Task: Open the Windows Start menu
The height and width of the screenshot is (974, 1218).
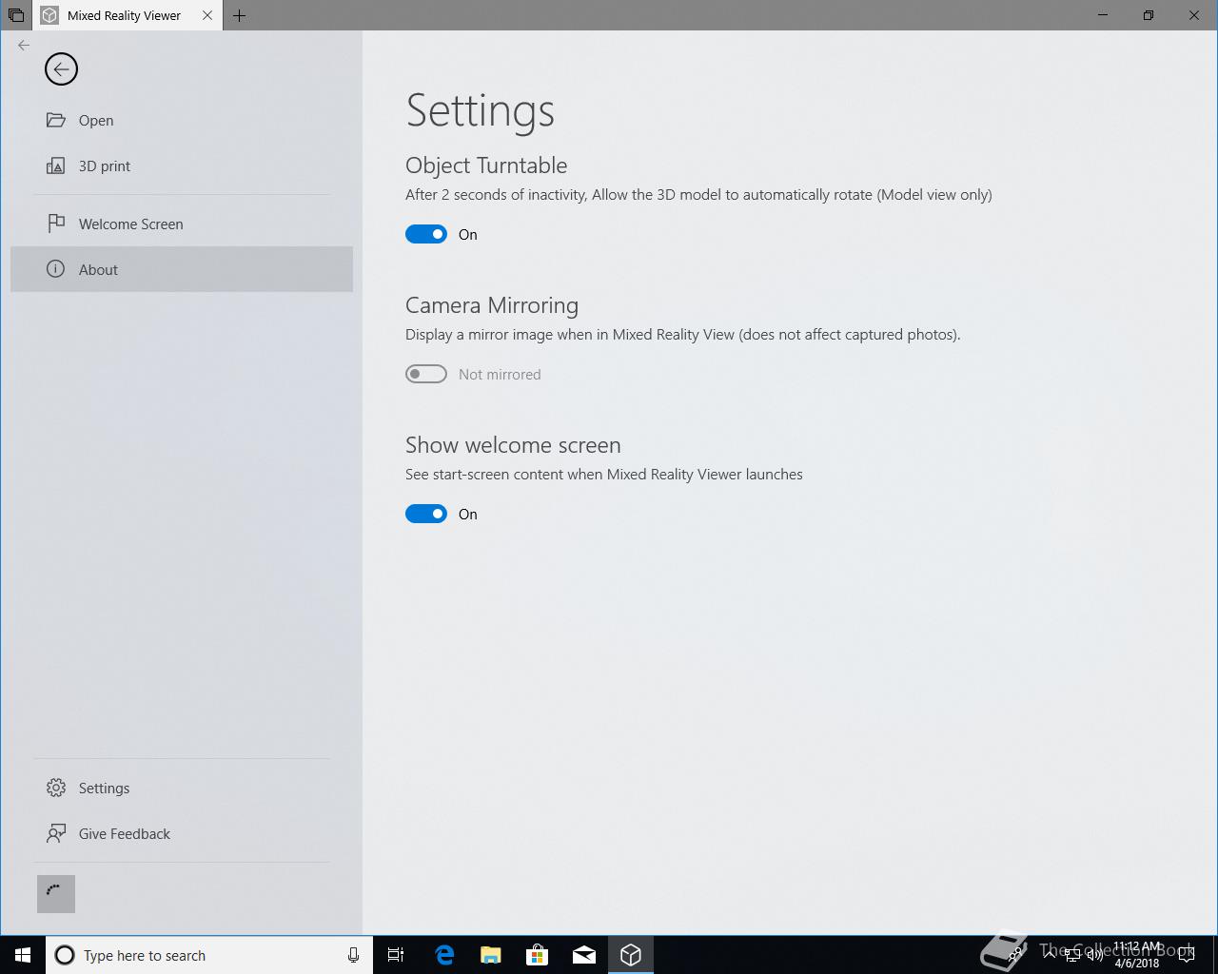Action: pos(23,955)
